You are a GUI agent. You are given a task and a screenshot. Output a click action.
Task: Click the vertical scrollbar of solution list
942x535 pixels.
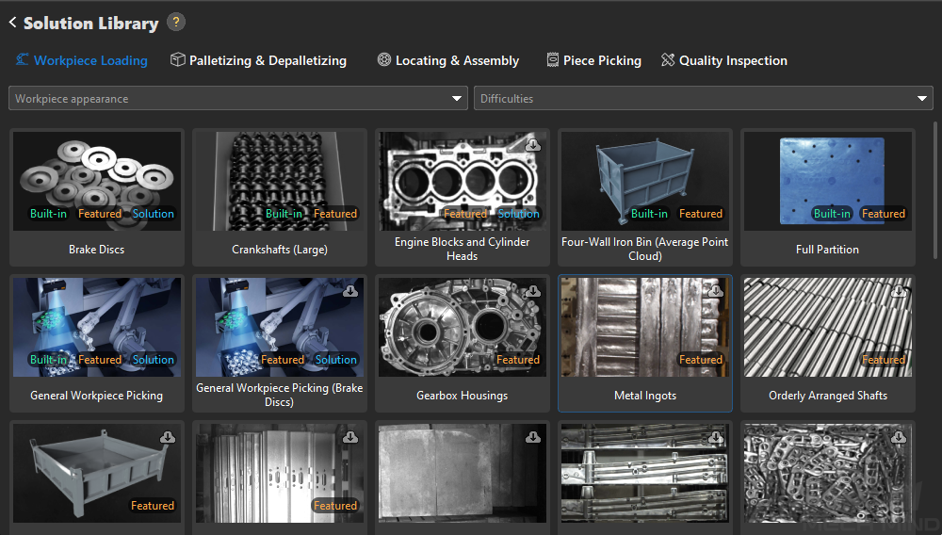coord(934,191)
